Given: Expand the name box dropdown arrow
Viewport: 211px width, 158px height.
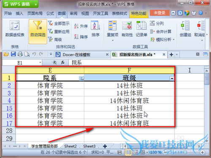Looking at the screenshot, I should click(x=40, y=62).
